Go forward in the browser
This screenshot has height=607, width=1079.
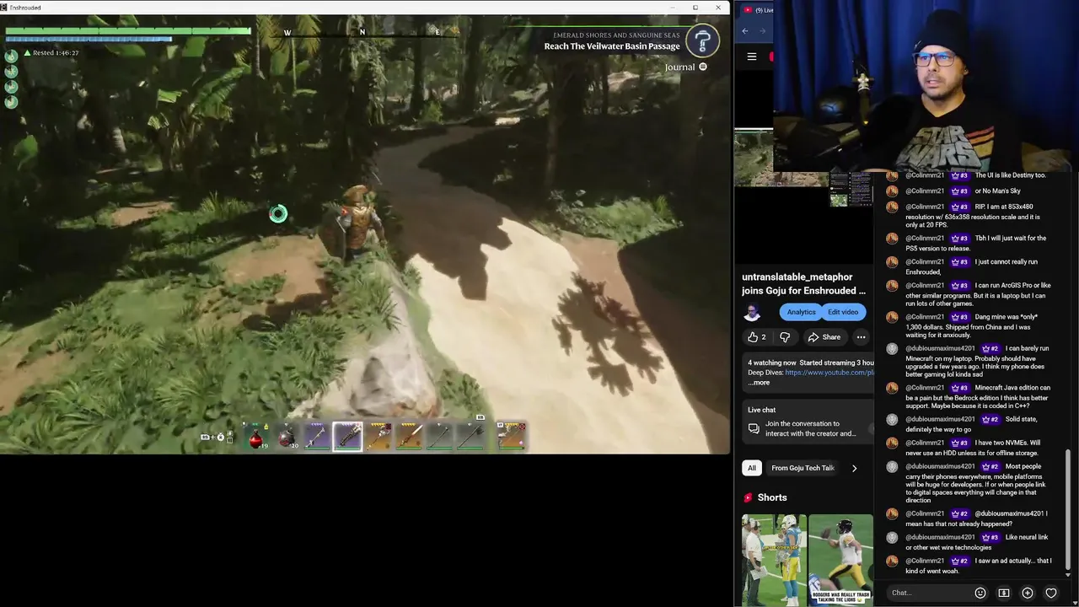[763, 31]
